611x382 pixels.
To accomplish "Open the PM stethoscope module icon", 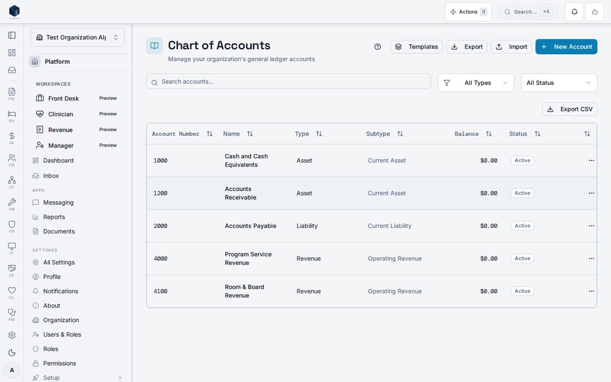I will 12,315.
